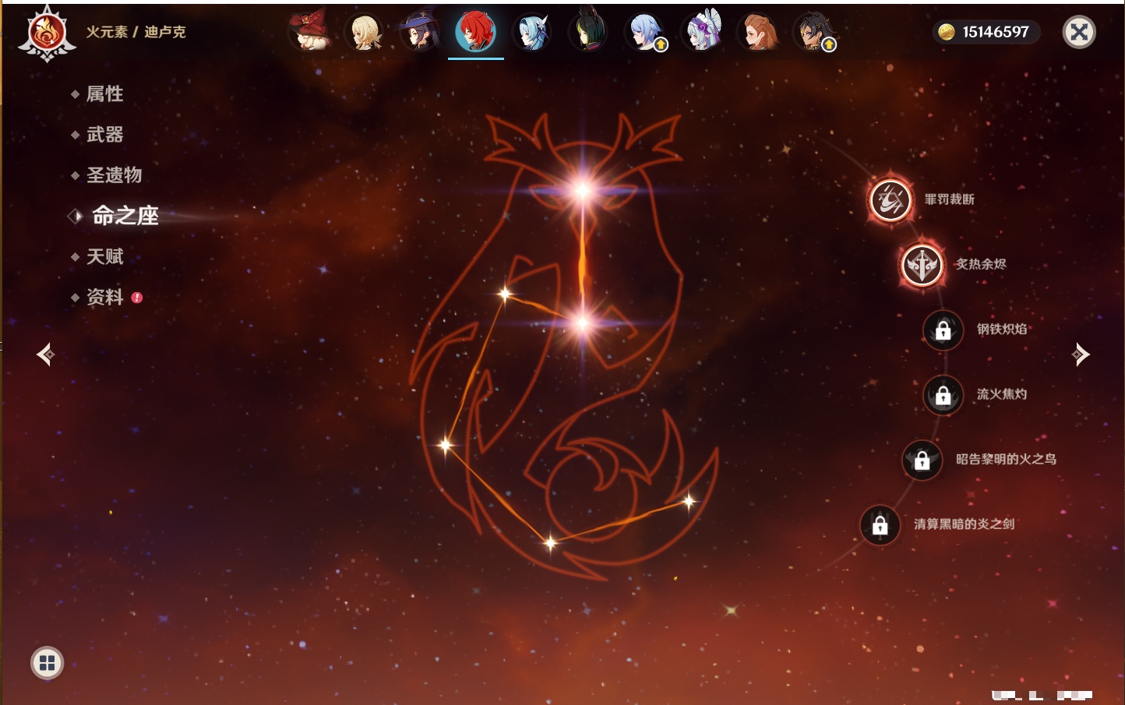Open the 天赋 talents page
The width and height of the screenshot is (1125, 705).
pos(104,256)
